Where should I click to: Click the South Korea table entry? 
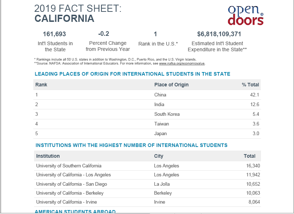coord(167,114)
